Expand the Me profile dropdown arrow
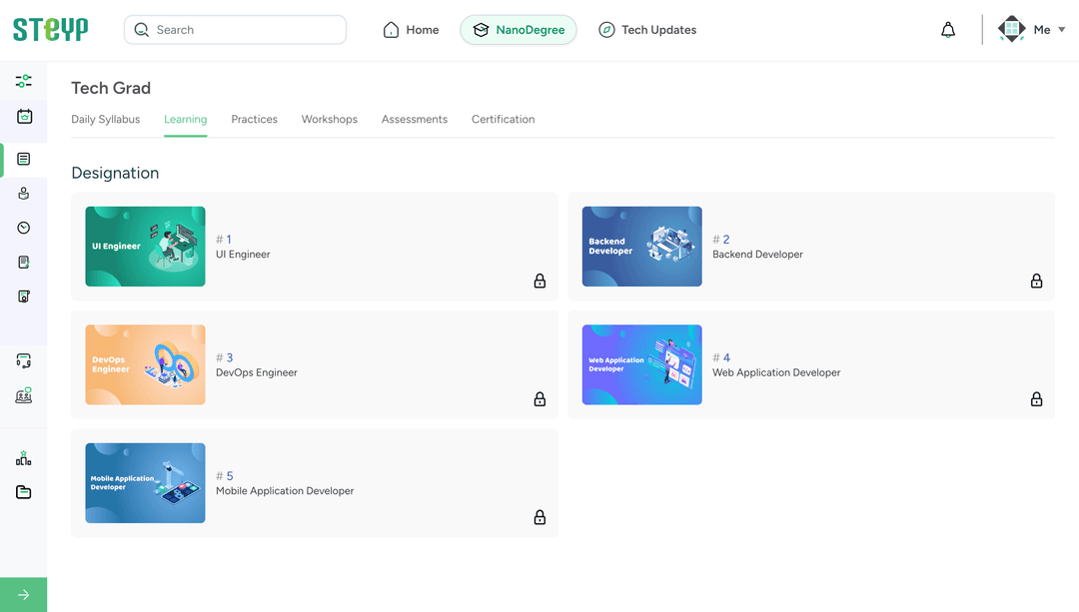Image resolution: width=1079 pixels, height=612 pixels. [1061, 30]
